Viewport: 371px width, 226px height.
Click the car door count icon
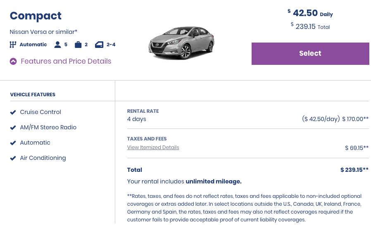(99, 45)
